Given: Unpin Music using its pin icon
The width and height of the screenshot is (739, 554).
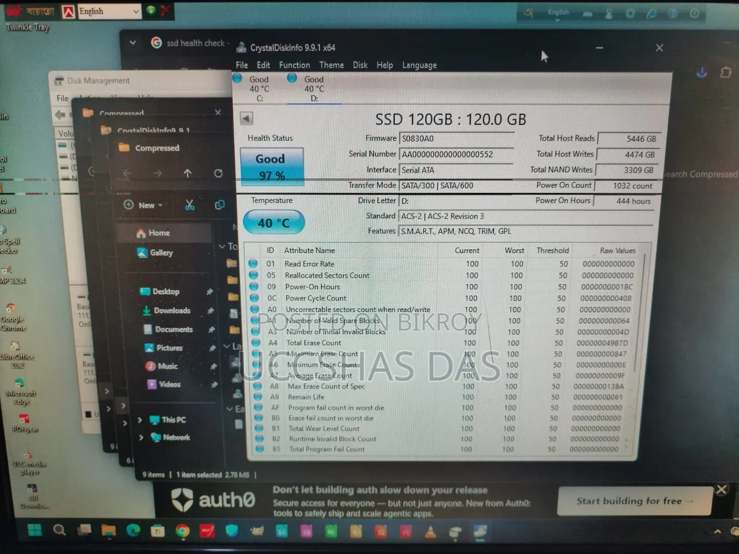Looking at the screenshot, I should pos(213,366).
